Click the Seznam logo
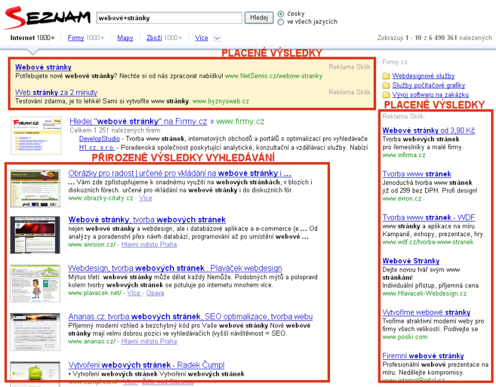This screenshot has width=496, height=387. (x=47, y=17)
